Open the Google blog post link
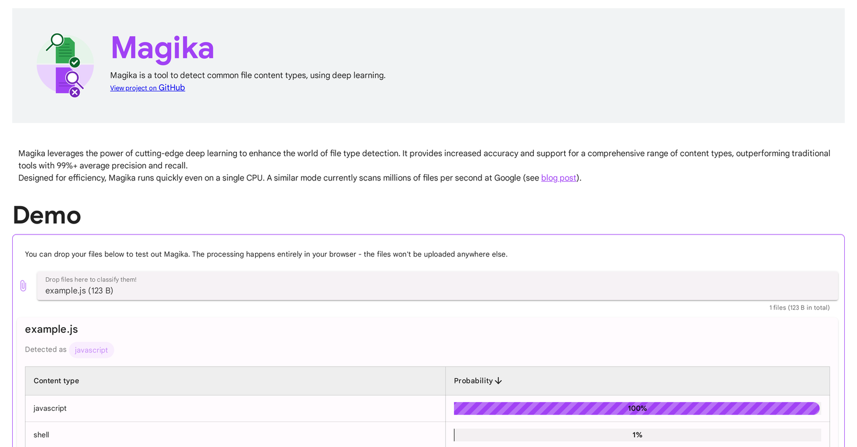857x447 pixels. (558, 178)
